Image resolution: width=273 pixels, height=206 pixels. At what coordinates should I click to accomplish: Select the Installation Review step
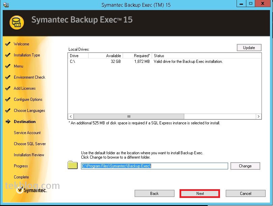coord(29,155)
